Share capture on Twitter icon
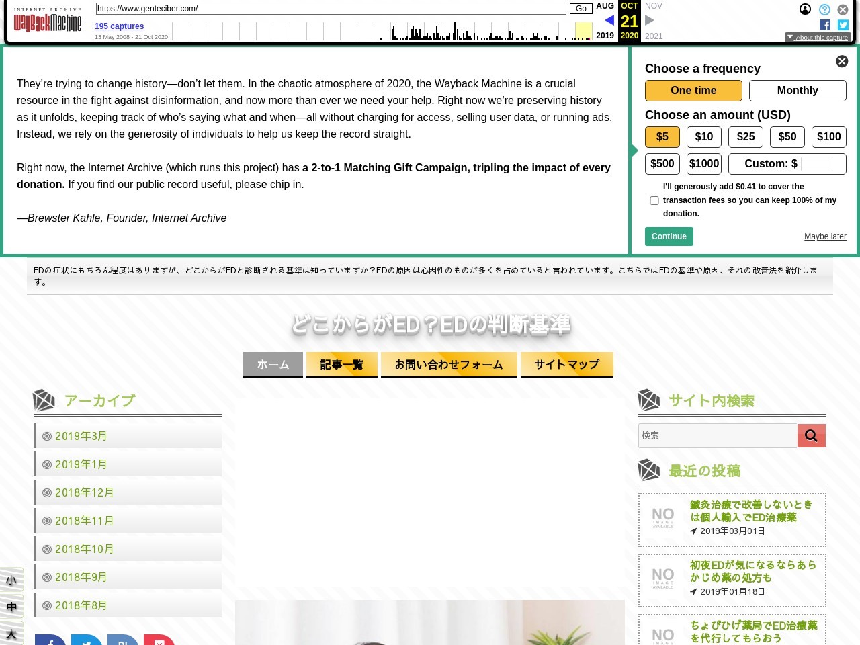This screenshot has height=645, width=860. pos(843,25)
